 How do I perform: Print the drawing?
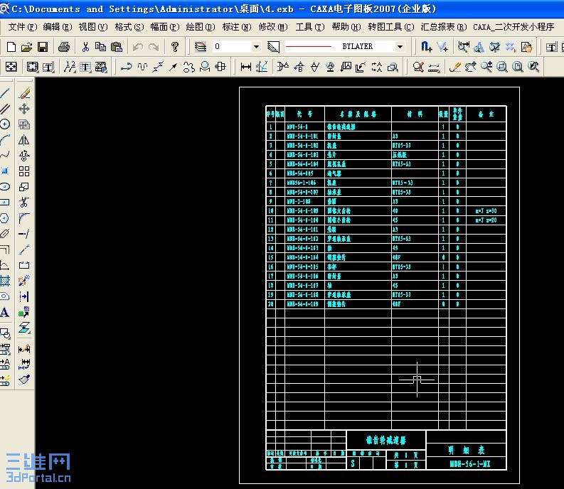[x=64, y=47]
